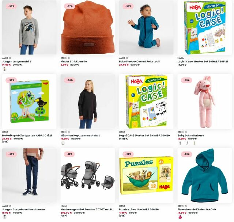Click the -60% badge on Jungen Cargohose

click(x=11, y=154)
